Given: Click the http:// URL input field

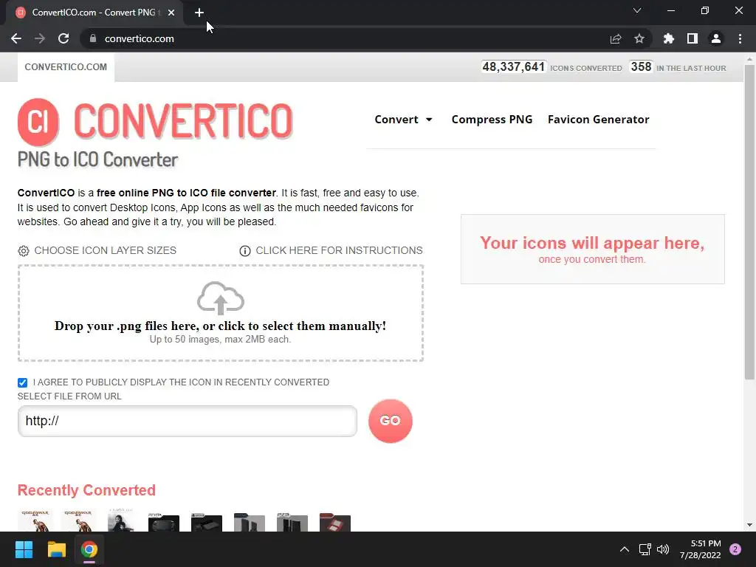Looking at the screenshot, I should [x=187, y=421].
